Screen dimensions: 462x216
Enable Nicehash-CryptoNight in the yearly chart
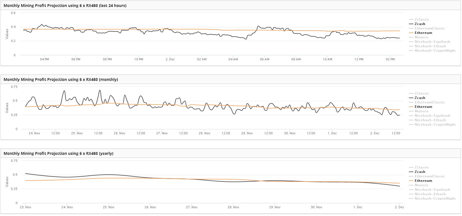tap(432, 198)
